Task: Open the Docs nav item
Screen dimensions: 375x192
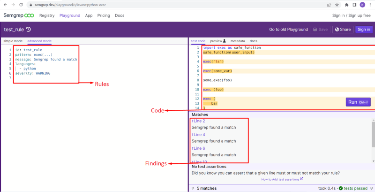Action: click(x=120, y=15)
